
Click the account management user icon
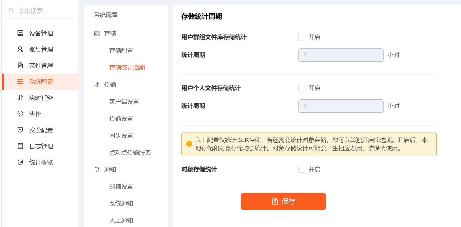(20, 49)
